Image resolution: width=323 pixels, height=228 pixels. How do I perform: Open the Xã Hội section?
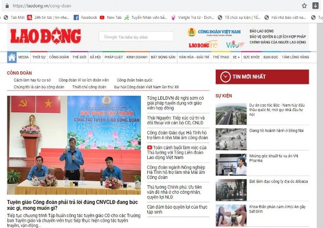tap(95, 57)
